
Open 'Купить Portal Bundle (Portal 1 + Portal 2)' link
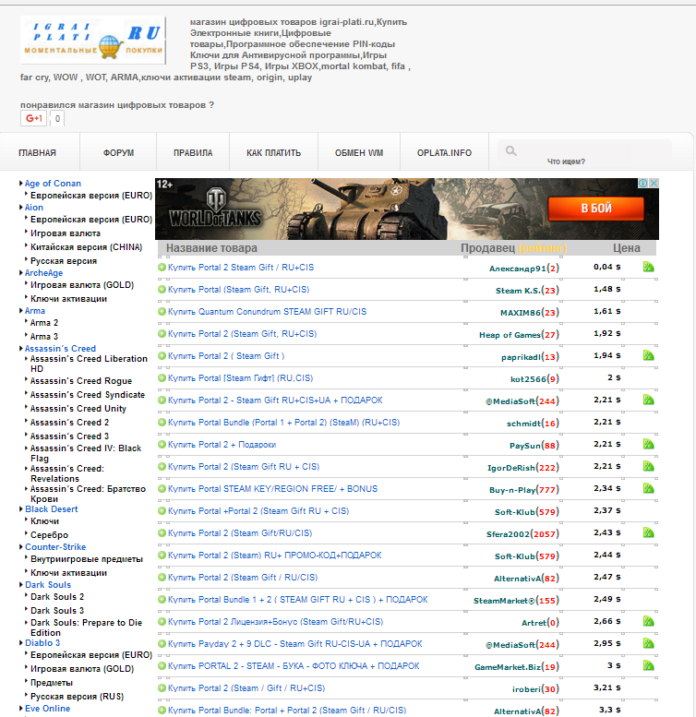coord(283,422)
